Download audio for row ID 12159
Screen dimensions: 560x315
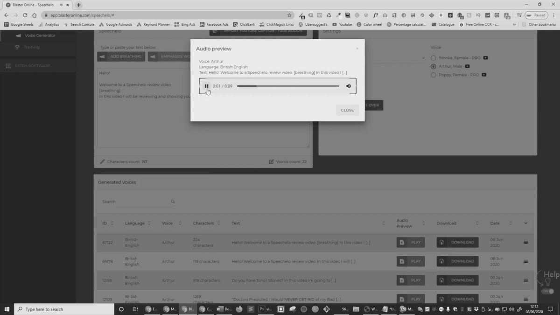coord(457,280)
